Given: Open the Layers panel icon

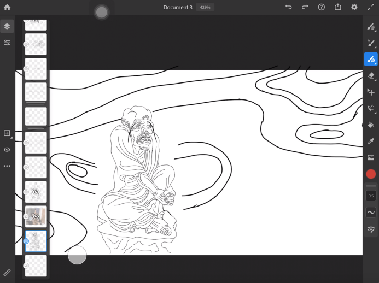Looking at the screenshot, I should click(x=7, y=26).
